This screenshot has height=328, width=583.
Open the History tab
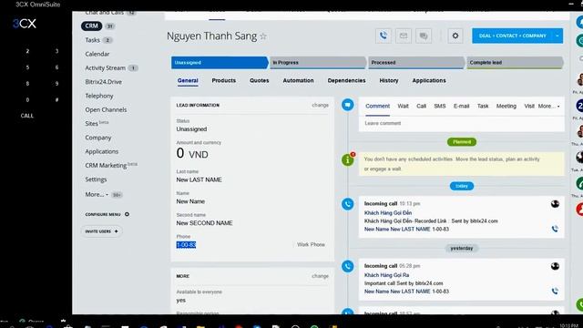(389, 81)
